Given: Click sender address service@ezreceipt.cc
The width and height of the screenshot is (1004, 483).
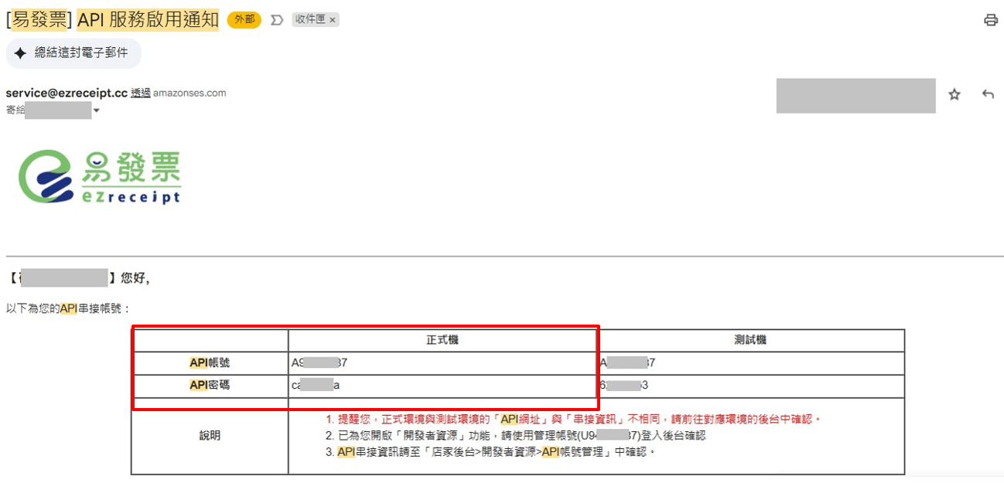Looking at the screenshot, I should [x=67, y=93].
